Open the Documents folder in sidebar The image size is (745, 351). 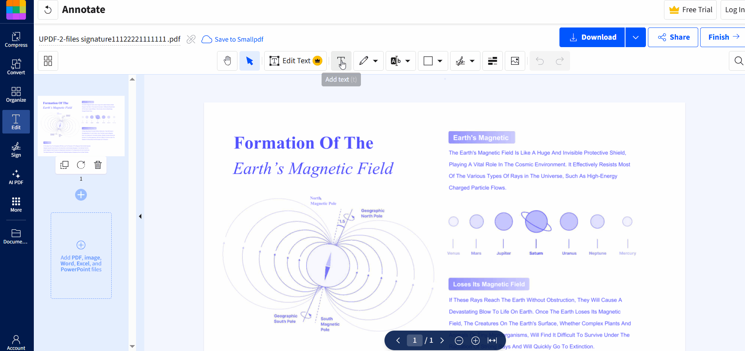[x=16, y=236]
